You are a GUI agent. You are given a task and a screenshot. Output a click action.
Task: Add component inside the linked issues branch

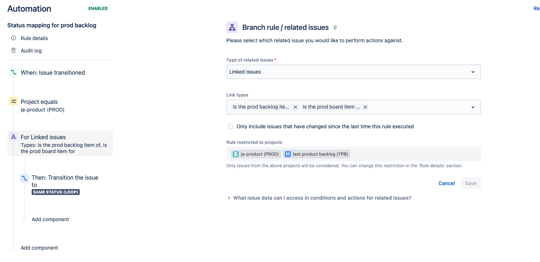[x=50, y=219]
